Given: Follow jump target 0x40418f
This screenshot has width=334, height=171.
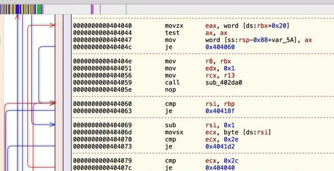Looking at the screenshot, I should (x=220, y=111).
